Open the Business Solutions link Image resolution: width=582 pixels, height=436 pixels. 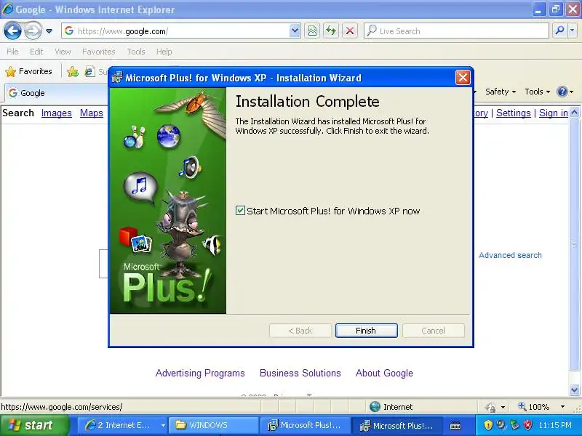300,373
